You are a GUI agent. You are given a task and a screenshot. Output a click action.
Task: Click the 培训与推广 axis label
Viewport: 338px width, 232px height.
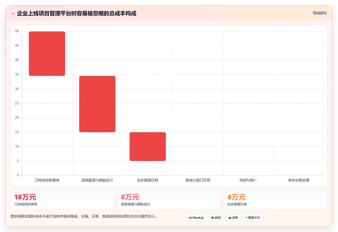click(x=248, y=180)
